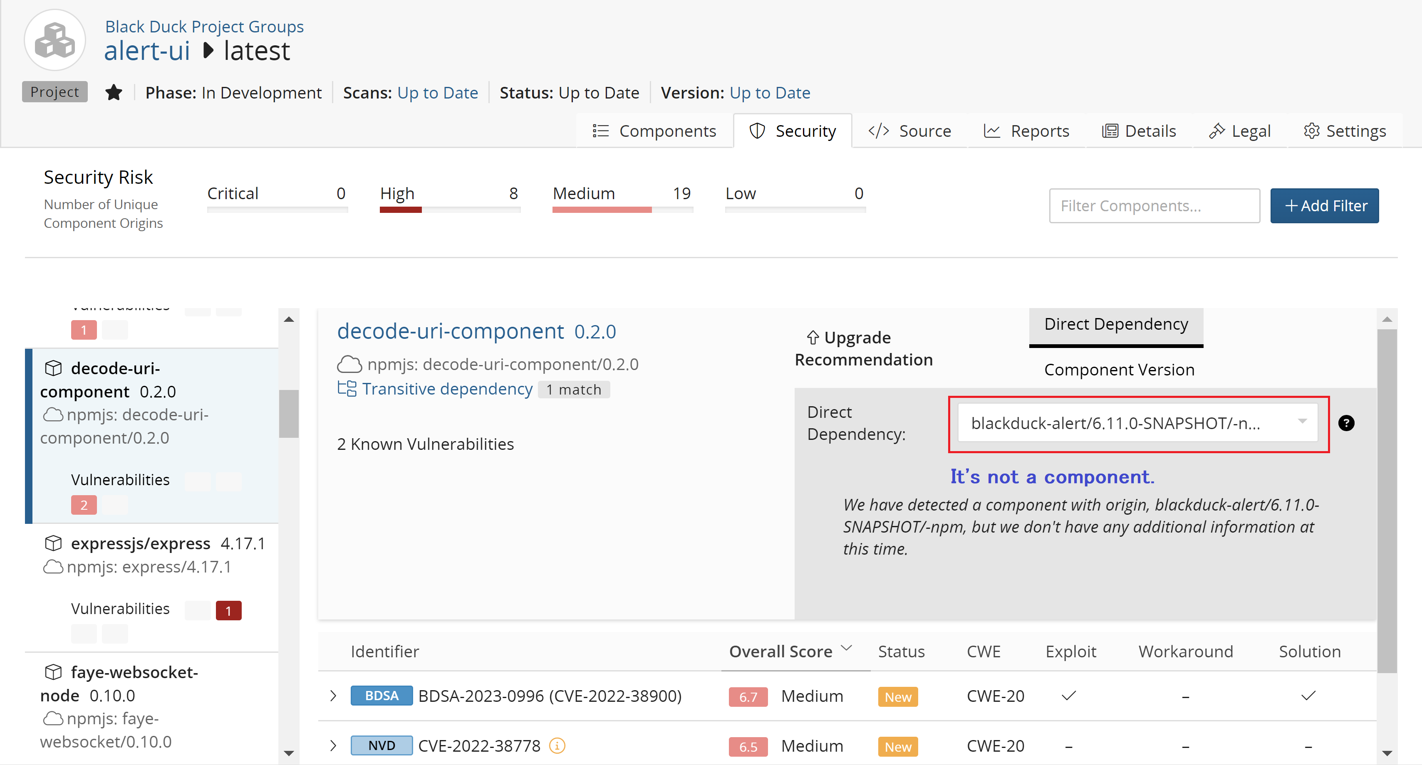Click the cloud icon next to npmjs: decode-uri-component/0.2.0
The width and height of the screenshot is (1422, 765).
click(x=349, y=364)
